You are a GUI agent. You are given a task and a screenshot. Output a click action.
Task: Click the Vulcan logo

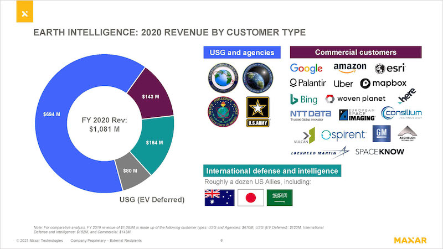pos(304,136)
